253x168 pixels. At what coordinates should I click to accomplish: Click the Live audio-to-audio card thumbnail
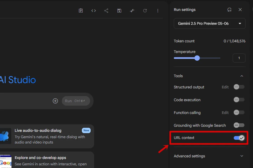(x=6, y=136)
